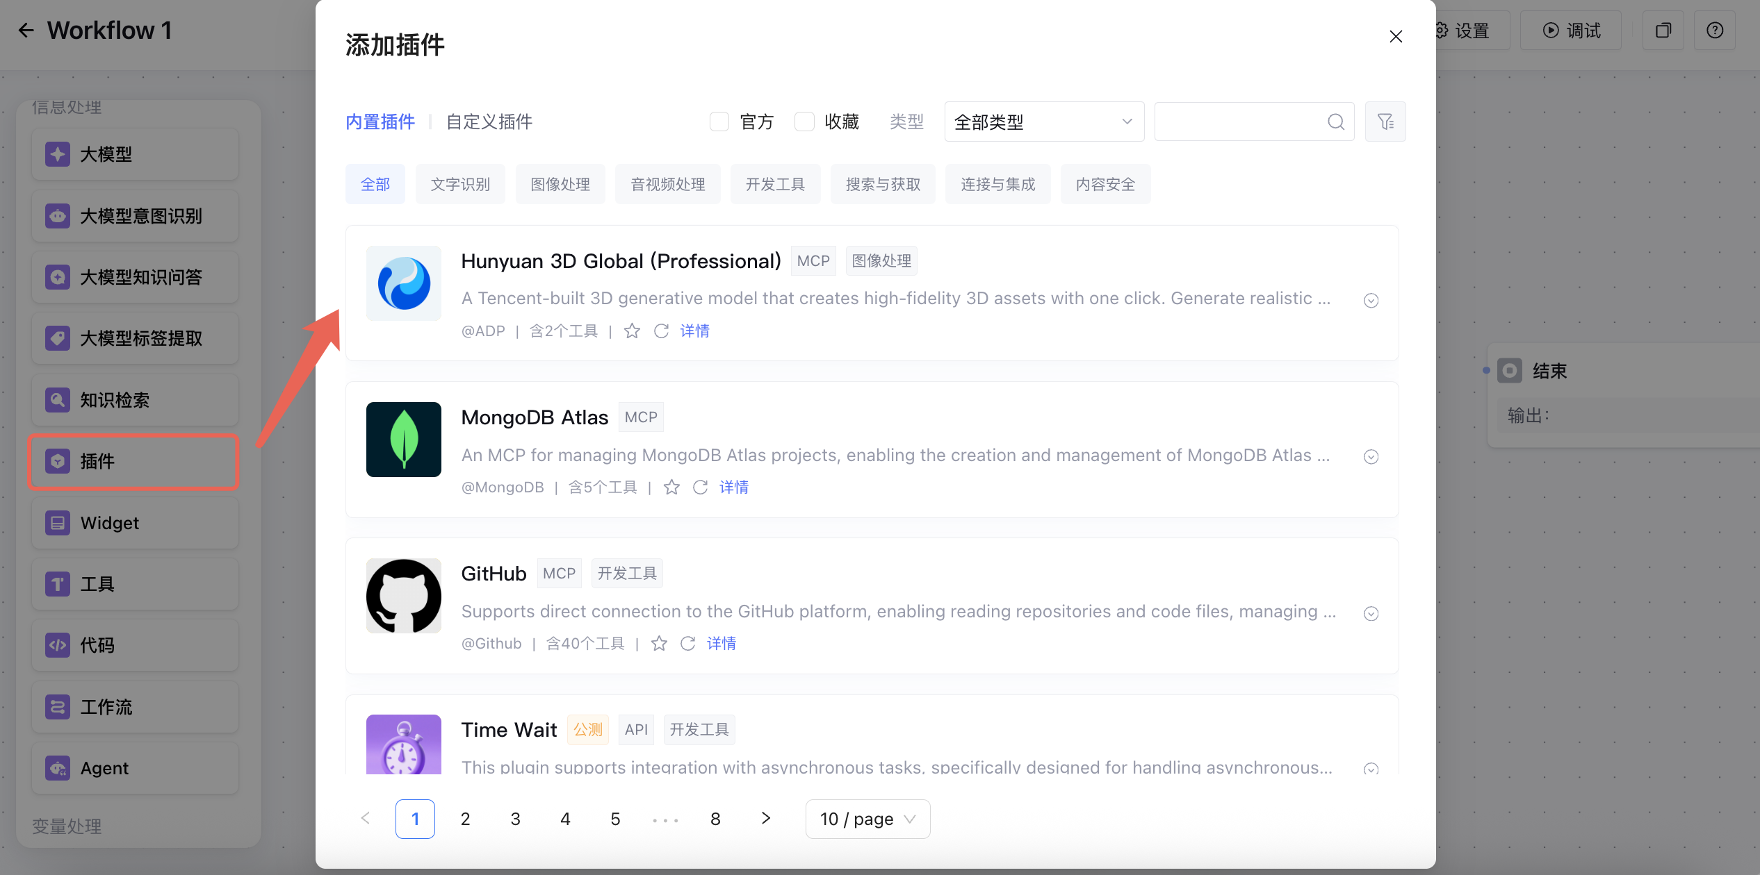Open the advanced filter funnel icon
The image size is (1760, 875).
(1385, 122)
